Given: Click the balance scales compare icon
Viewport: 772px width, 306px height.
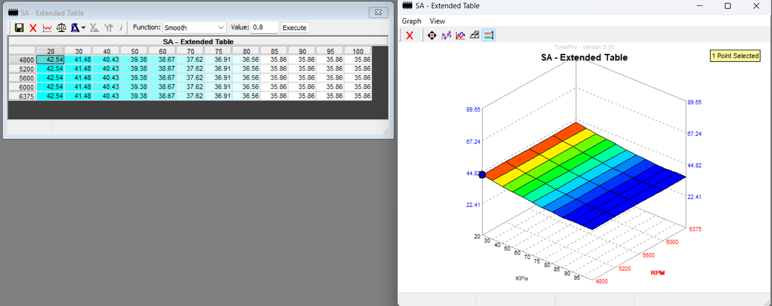Looking at the screenshot, I should click(x=61, y=28).
